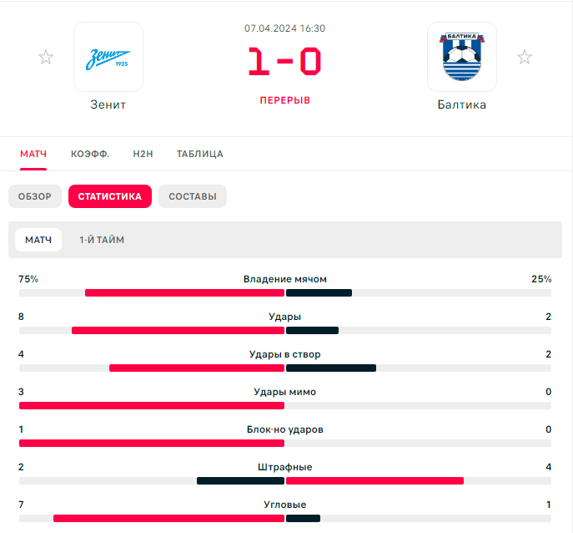573x533 pixels.
Task: Open the Зенит team logo
Action: point(108,57)
